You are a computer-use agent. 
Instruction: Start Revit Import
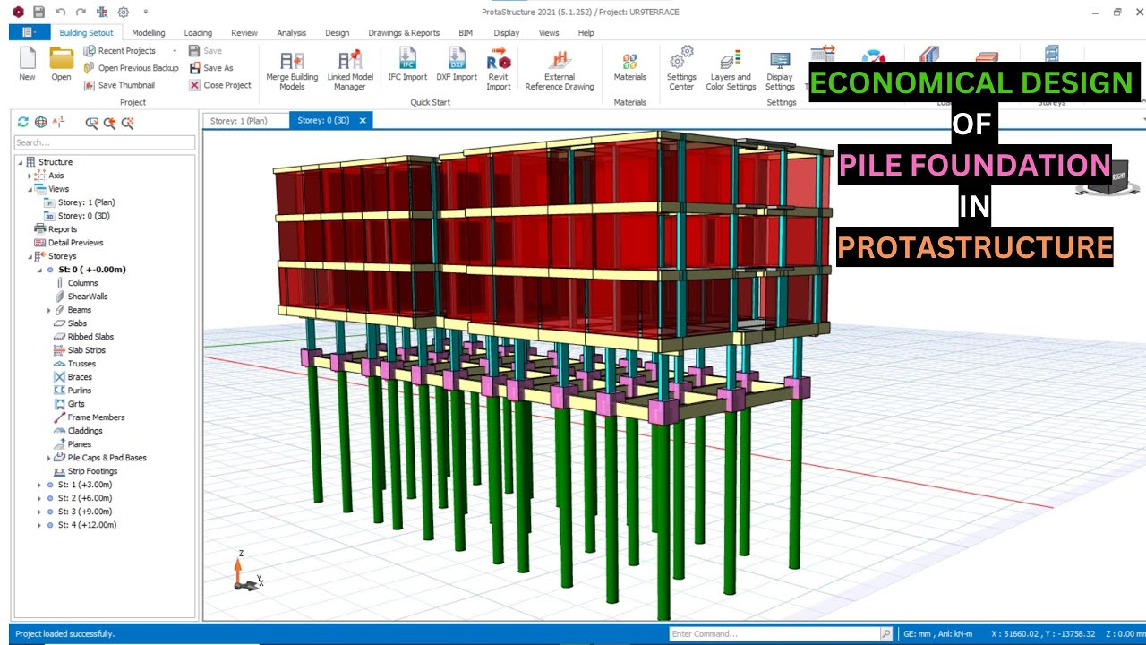[499, 69]
